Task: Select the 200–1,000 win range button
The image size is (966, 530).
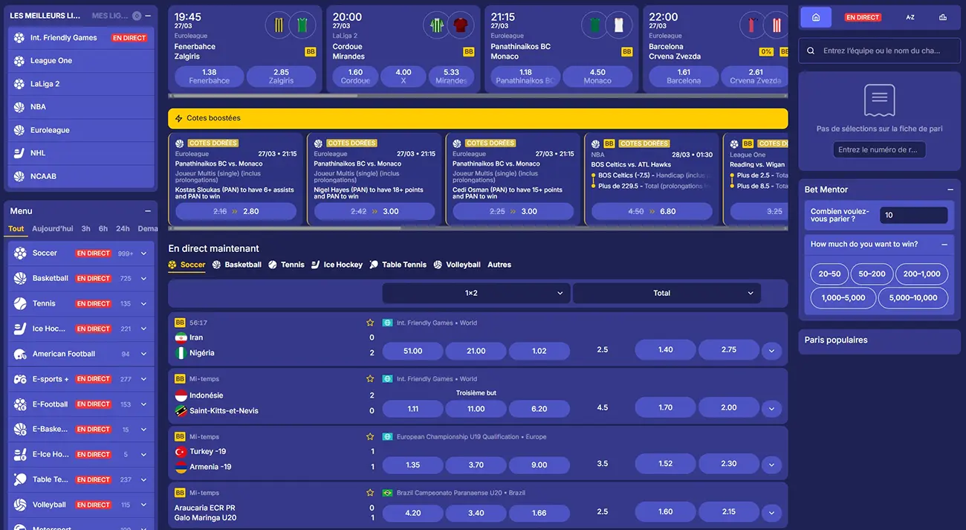Action: point(921,274)
